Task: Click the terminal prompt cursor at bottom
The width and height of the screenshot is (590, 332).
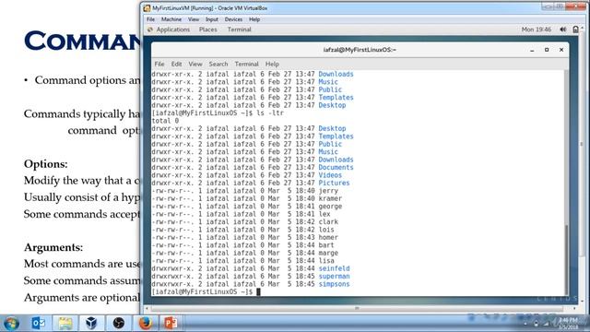Action: (x=258, y=291)
